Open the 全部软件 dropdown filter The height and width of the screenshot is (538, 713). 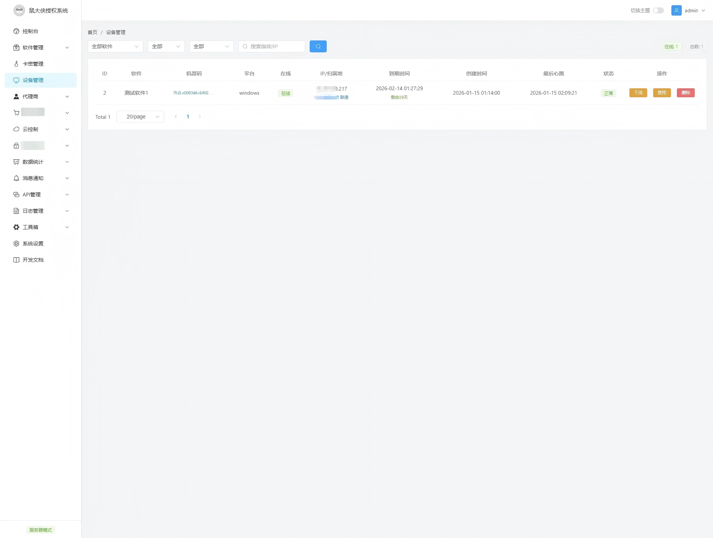[115, 46]
